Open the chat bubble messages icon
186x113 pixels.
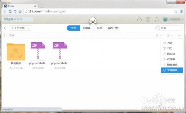pyautogui.click(x=157, y=19)
